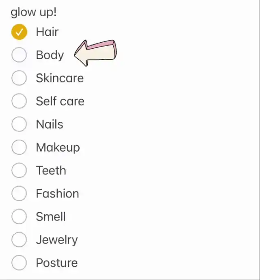Check off the Nails item circle
This screenshot has width=260, height=280.
point(19,124)
